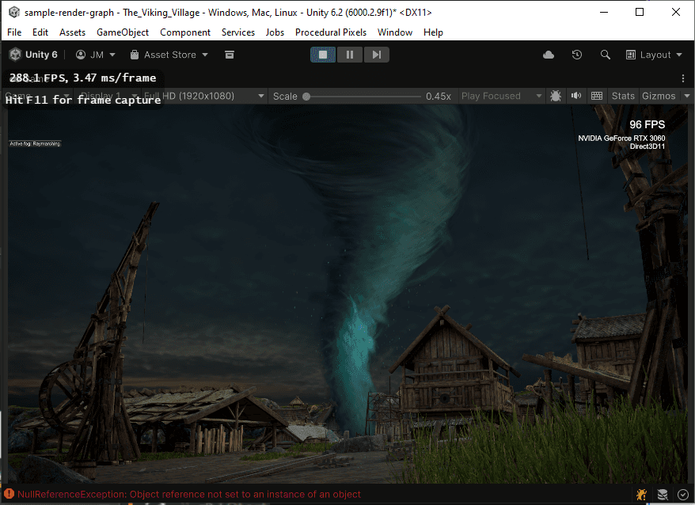Step forward one frame
Screen dimensions: 695x505
point(376,55)
